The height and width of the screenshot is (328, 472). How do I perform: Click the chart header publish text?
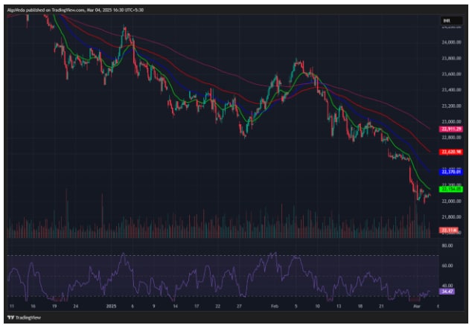click(75, 10)
